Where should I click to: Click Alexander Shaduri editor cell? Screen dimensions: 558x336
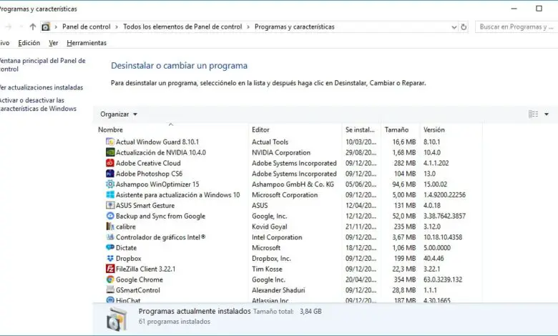pos(278,290)
